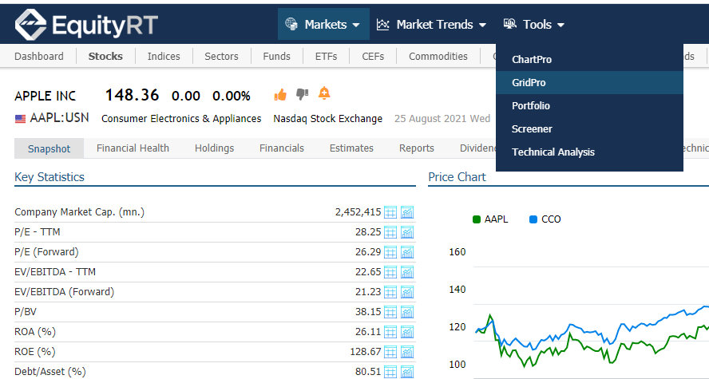
Task: Open grid icon for Company Market Cap.
Action: (x=390, y=212)
